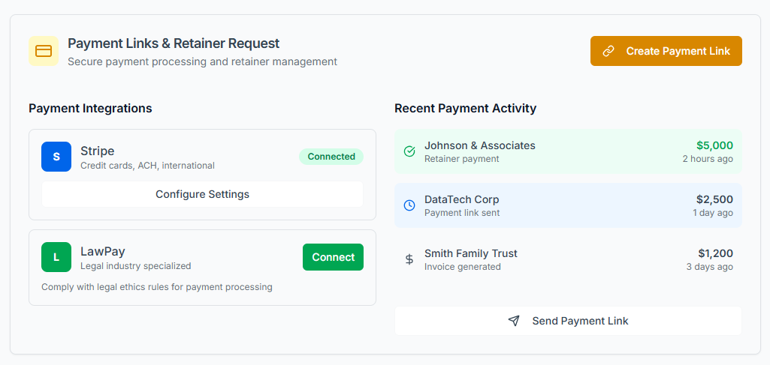Click the $5,000 payment amount
This screenshot has width=770, height=365.
[x=714, y=145]
